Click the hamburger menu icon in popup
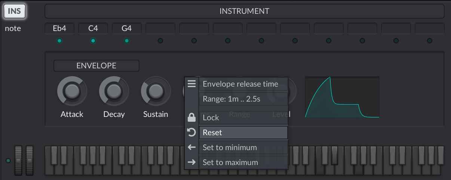The width and height of the screenshot is (451, 180). 192,84
